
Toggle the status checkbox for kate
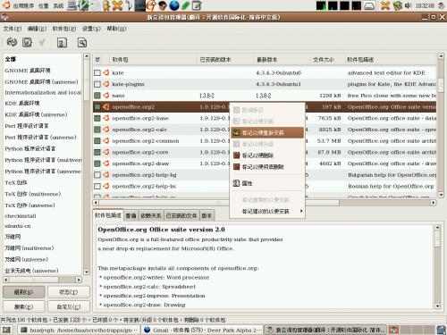[x=97, y=72]
